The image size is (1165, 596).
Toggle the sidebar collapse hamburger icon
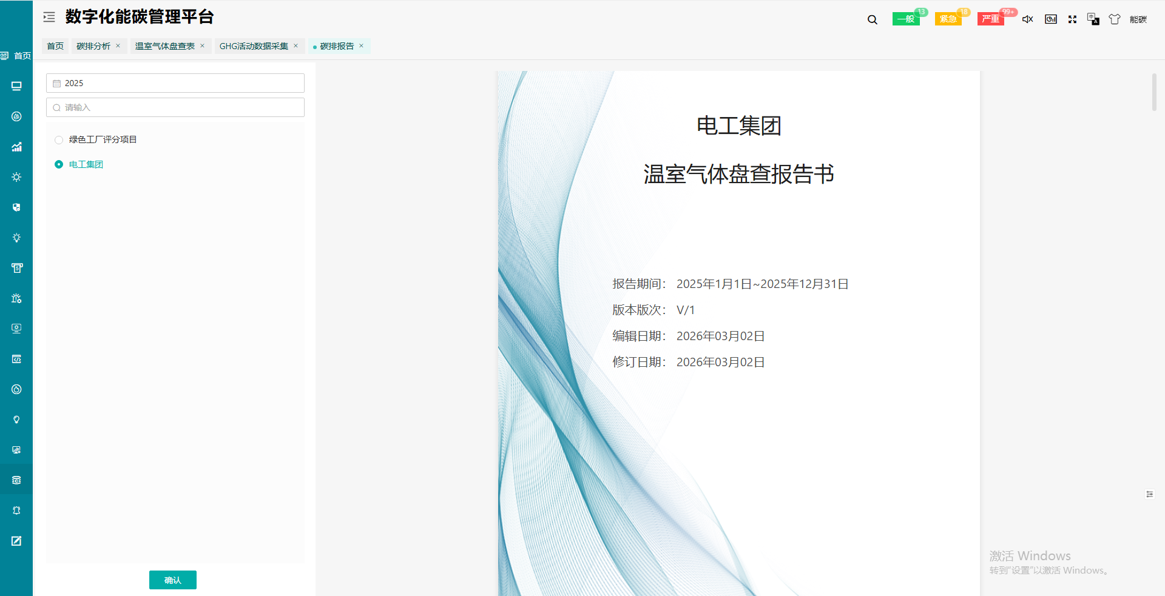(49, 17)
